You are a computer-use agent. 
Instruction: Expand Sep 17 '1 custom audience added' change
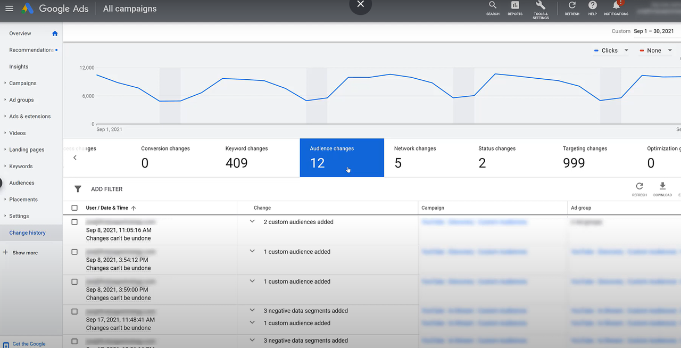pos(253,322)
